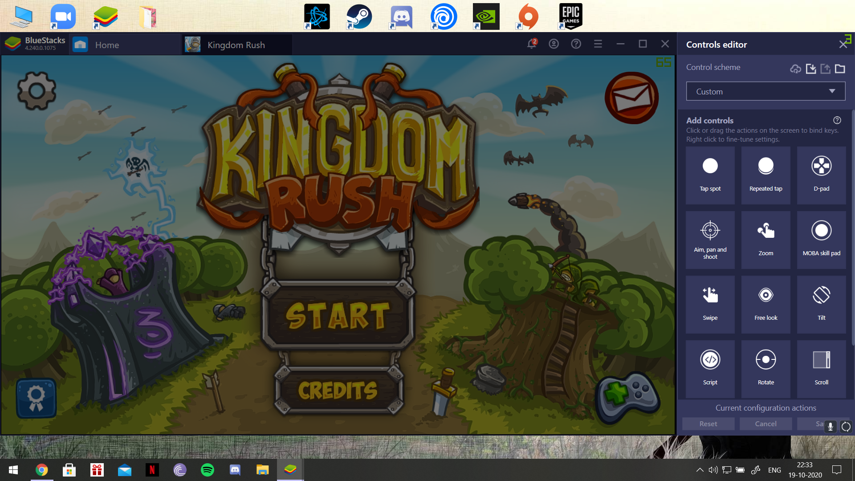The image size is (855, 481).
Task: Switch to the Kingdom Rush tab
Action: (236, 44)
